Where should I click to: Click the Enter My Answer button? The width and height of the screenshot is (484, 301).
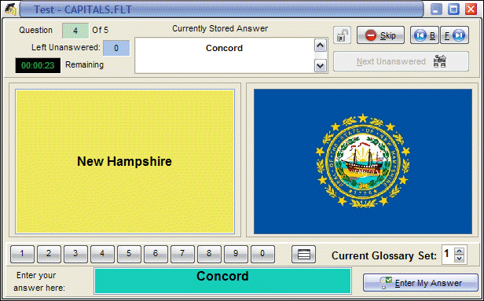click(420, 282)
